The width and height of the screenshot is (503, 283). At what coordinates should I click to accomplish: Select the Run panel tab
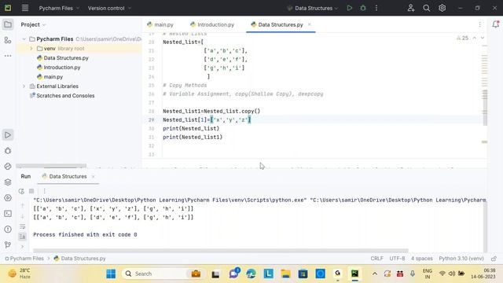click(26, 176)
